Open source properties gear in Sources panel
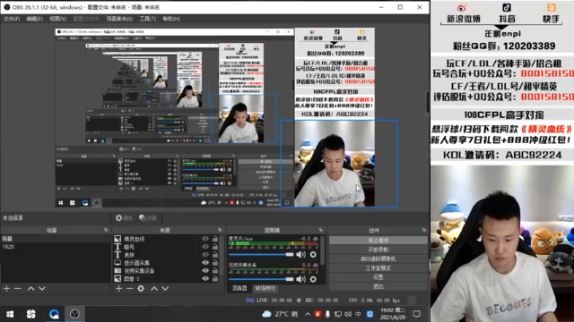Viewport: 574px width, 322px height. tap(141, 288)
